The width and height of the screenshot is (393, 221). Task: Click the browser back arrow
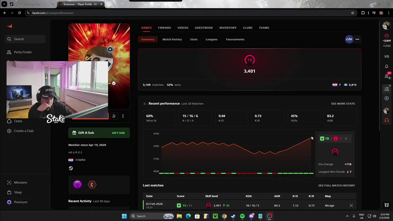point(5,13)
